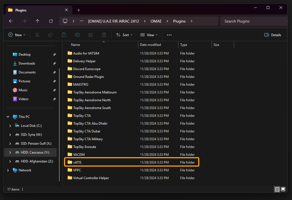Image resolution: width=292 pixels, height=200 pixels.
Task: Click the Cut scissors icon
Action: pyautogui.click(x=37, y=35)
